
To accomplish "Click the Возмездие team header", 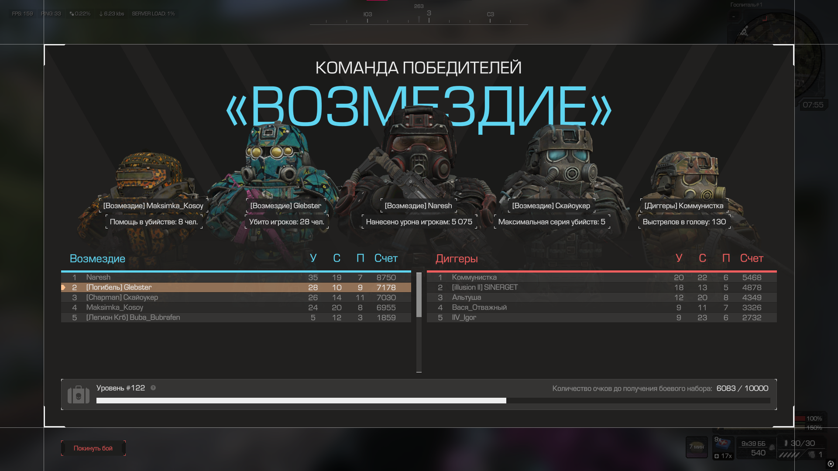I will coord(97,259).
